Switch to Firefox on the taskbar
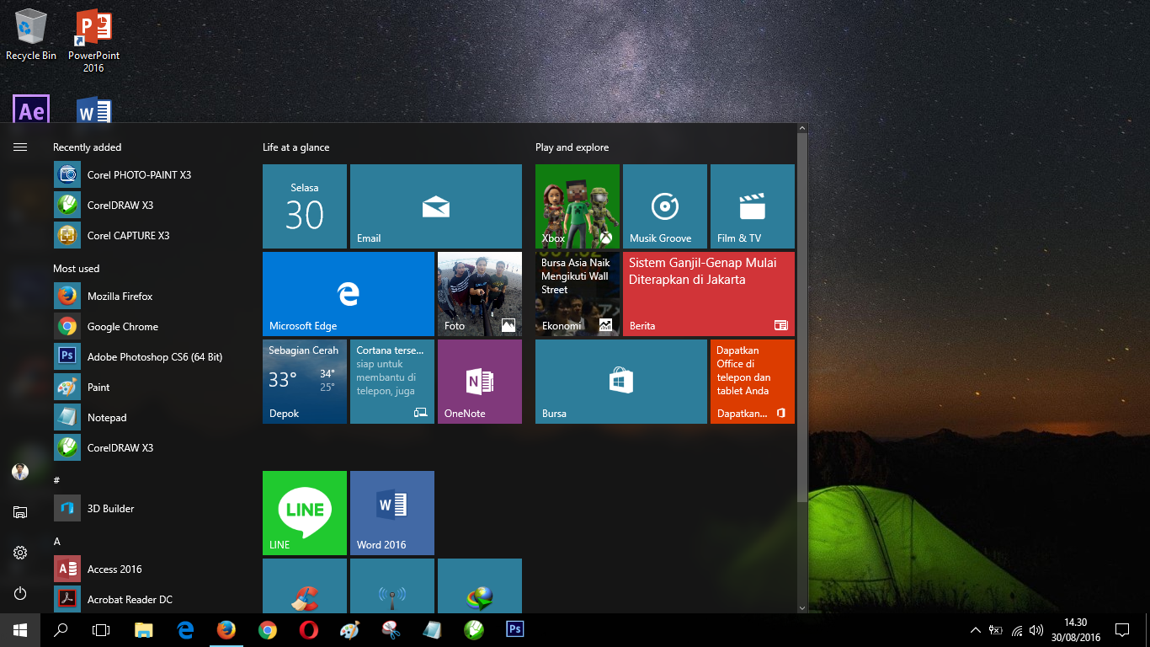The height and width of the screenshot is (647, 1150). click(x=226, y=630)
